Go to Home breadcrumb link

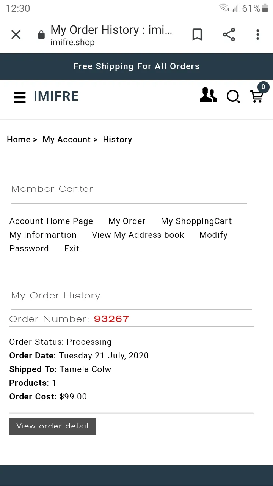19,140
